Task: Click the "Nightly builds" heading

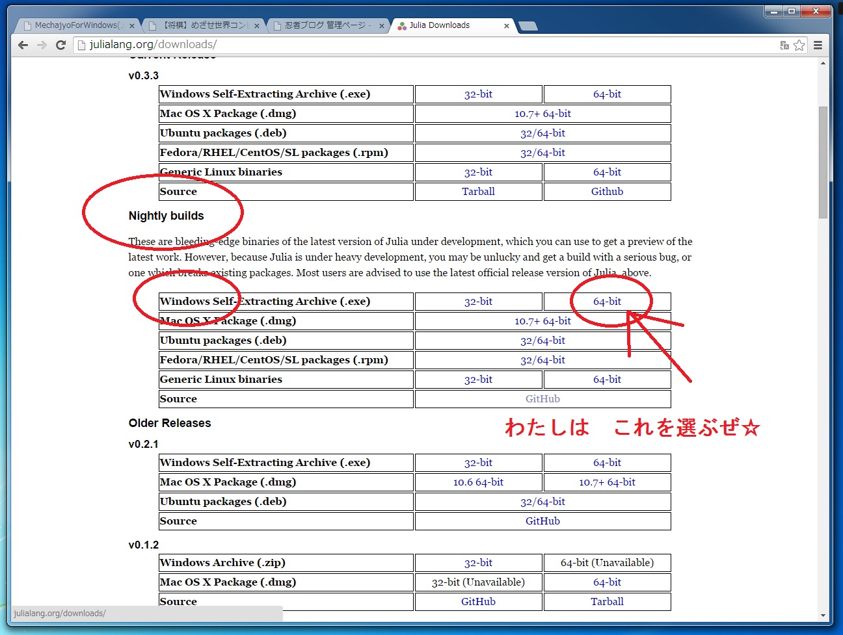Action: pos(166,216)
